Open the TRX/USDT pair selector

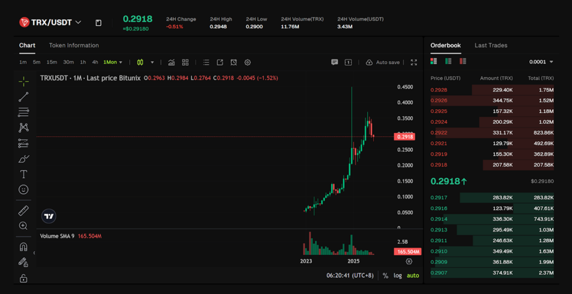[50, 22]
